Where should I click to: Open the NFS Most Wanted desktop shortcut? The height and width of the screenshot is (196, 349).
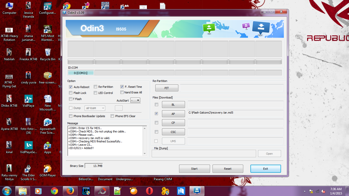pyautogui.click(x=48, y=33)
